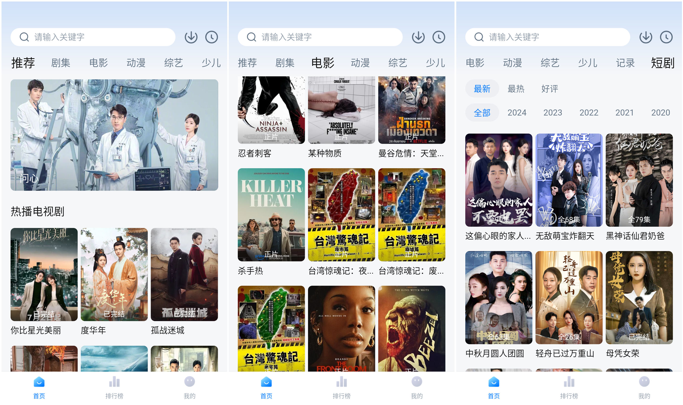Open history clock icon in the right screen
This screenshot has width=683, height=405.
pyautogui.click(x=666, y=37)
